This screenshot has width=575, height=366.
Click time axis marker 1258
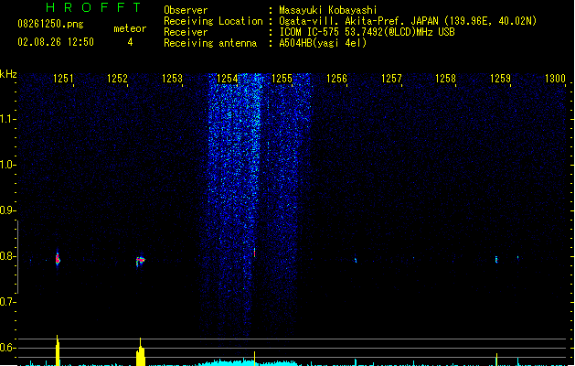tap(445, 79)
